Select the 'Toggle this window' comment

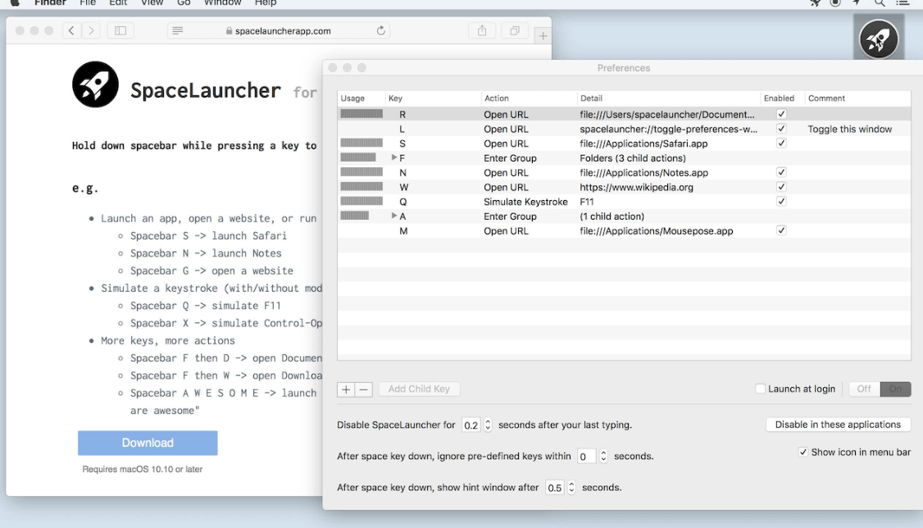[x=849, y=129]
